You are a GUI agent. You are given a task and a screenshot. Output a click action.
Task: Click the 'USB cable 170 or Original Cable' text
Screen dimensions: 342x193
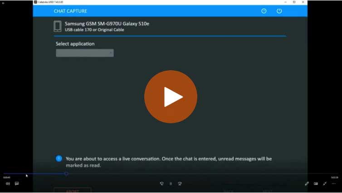(94, 30)
